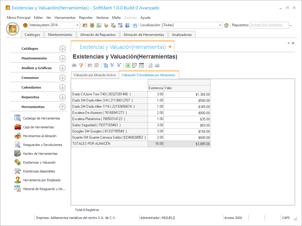Screen dimensions: 302x226
Task: Select the Almacén de Repuestos ribbon tab
Action: [98, 35]
